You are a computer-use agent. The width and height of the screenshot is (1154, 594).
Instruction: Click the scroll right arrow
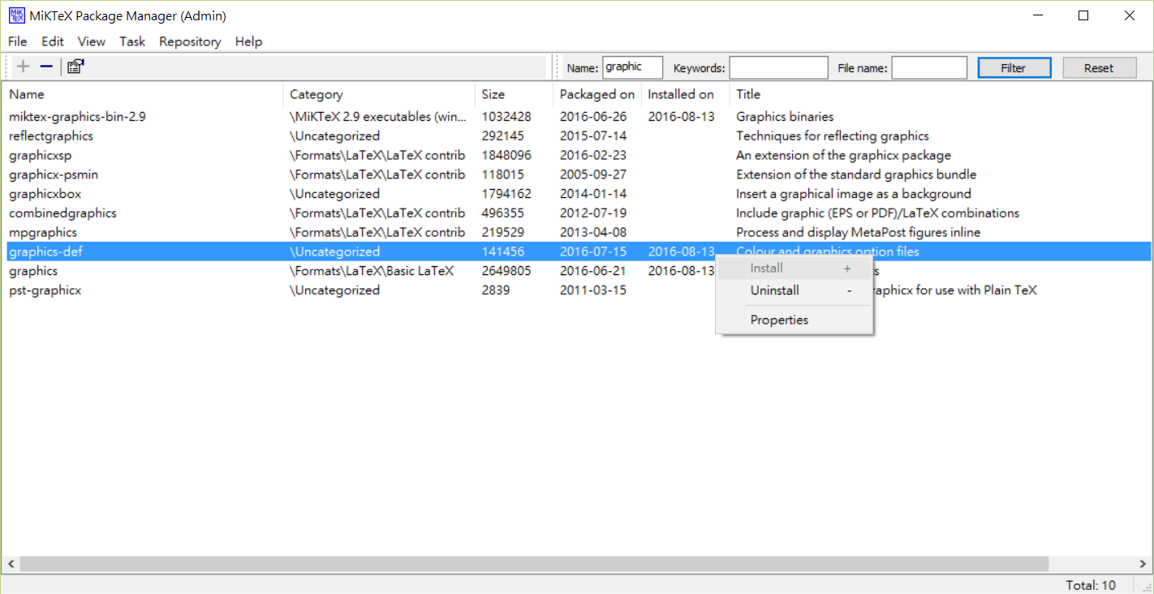pyautogui.click(x=1143, y=564)
